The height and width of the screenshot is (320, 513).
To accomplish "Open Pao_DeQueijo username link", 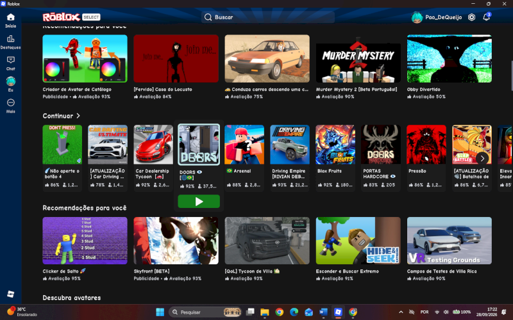I will pos(443,17).
